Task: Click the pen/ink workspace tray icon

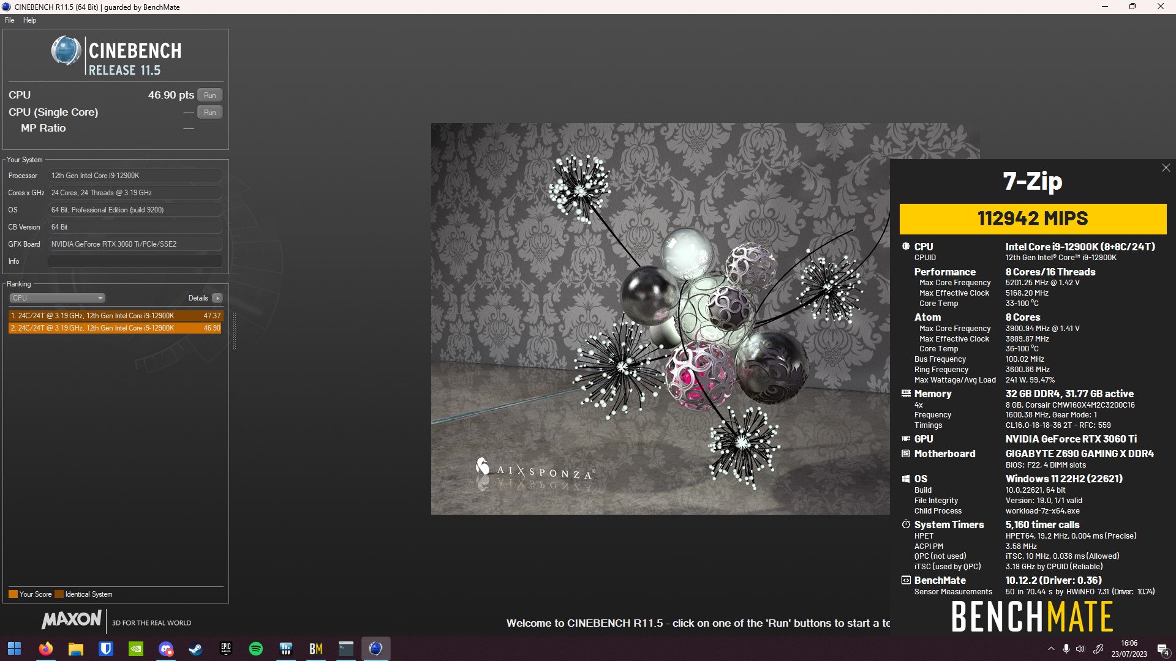Action: 1098,649
